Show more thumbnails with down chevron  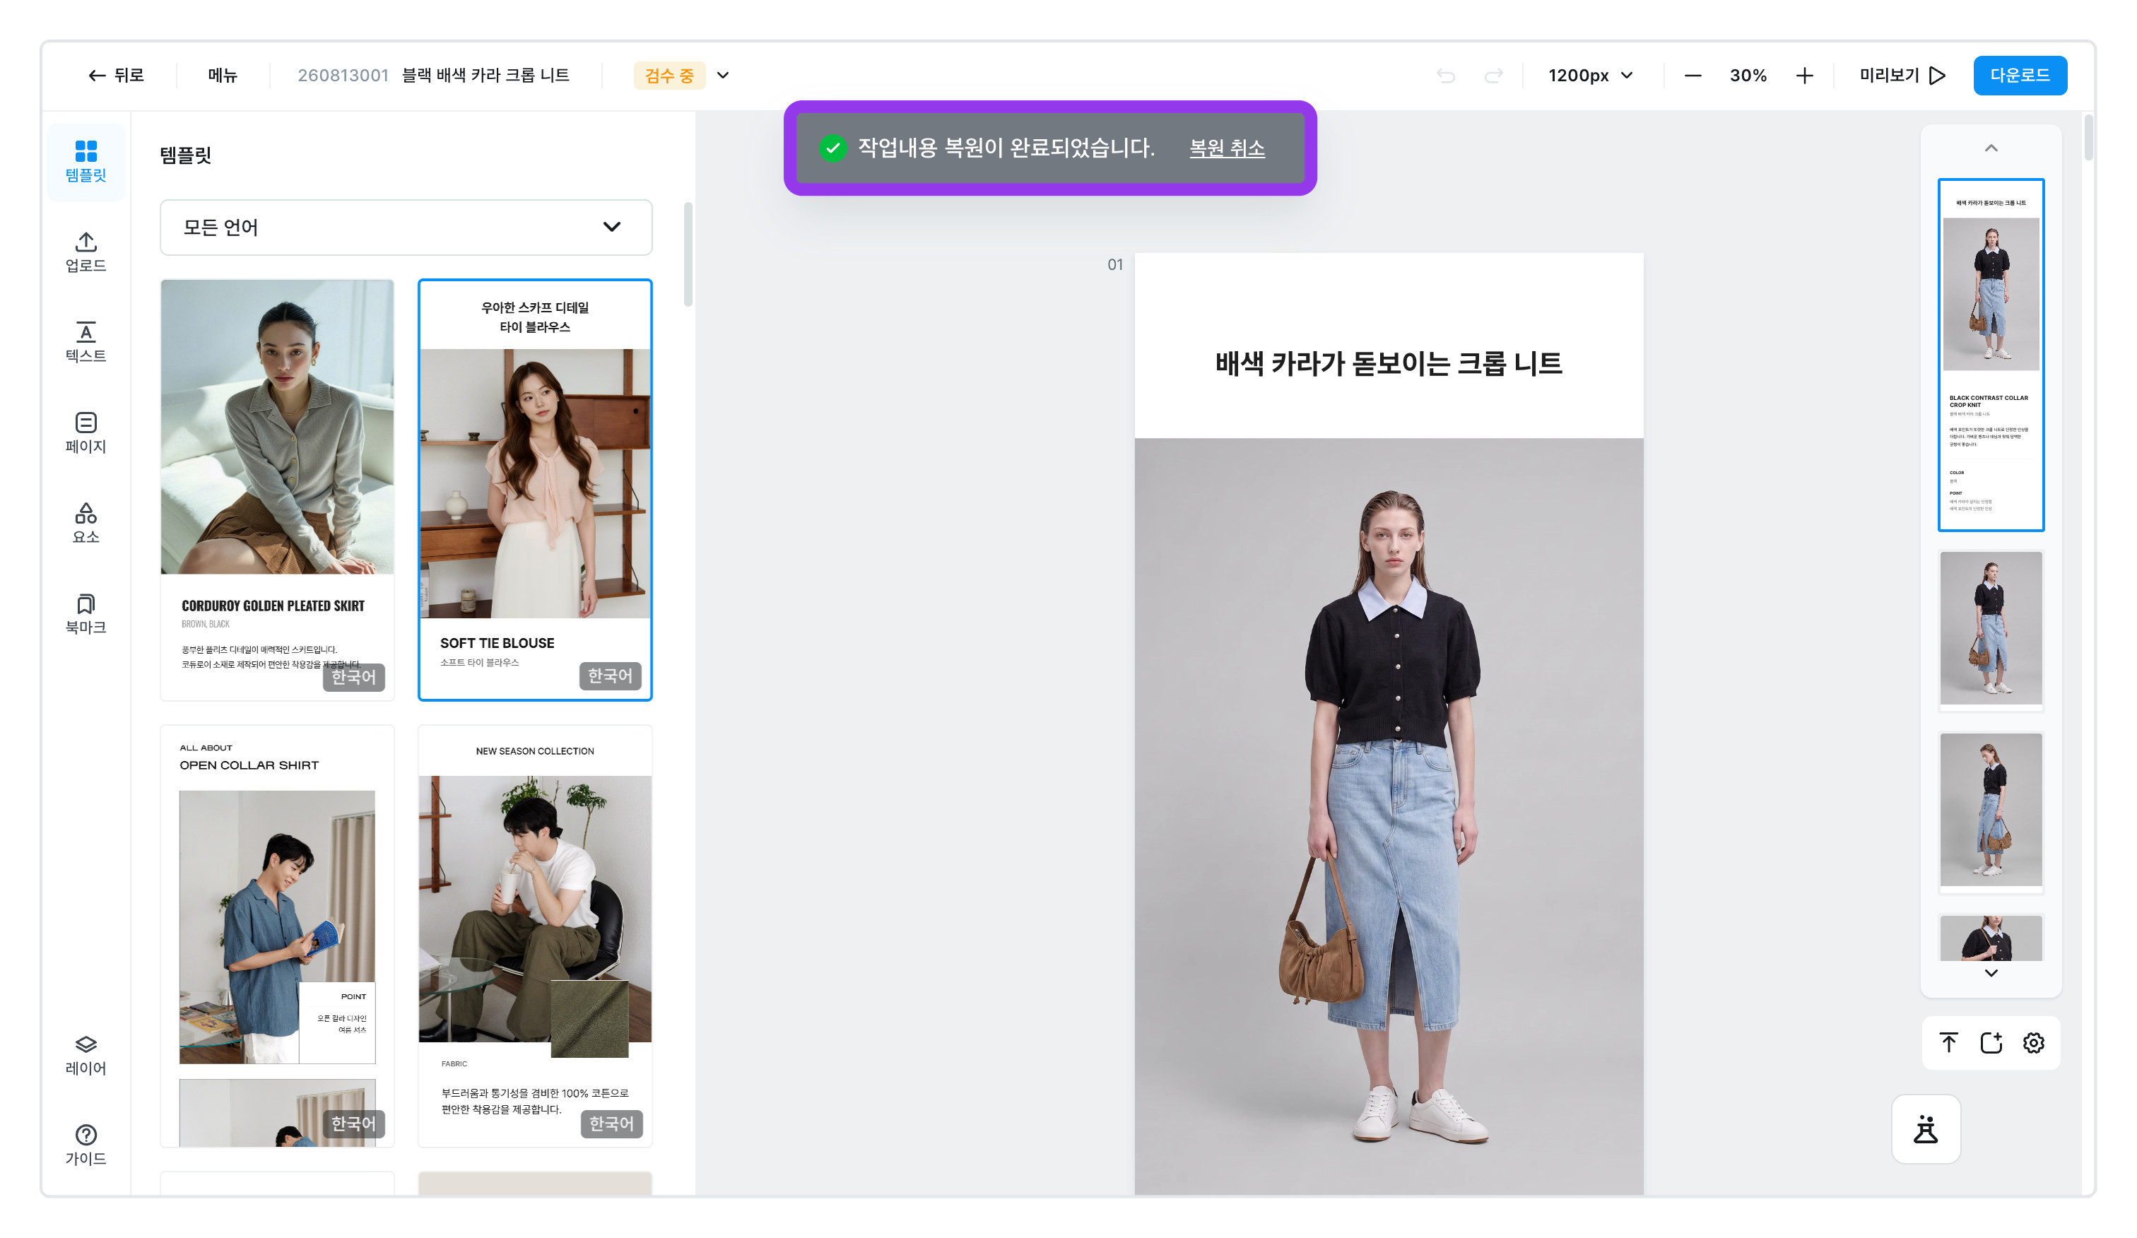1991,972
